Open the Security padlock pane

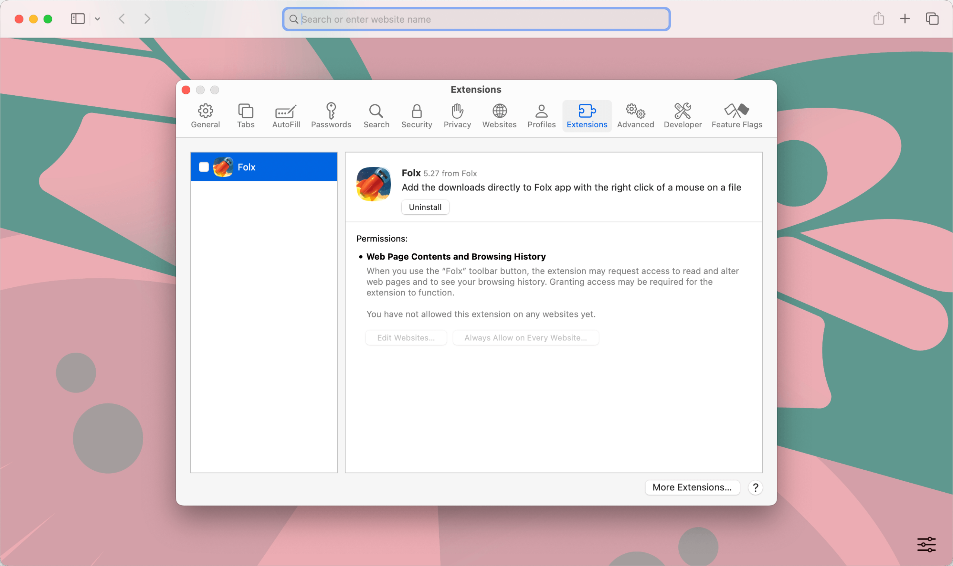click(417, 116)
